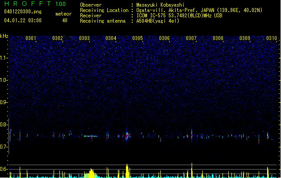Select observer name Masayuki Kobayashi
This screenshot has width=281, height=178.
pos(160,5)
